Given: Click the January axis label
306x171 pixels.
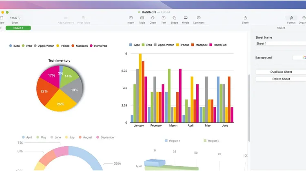Looking at the screenshot, I should pos(139,126).
